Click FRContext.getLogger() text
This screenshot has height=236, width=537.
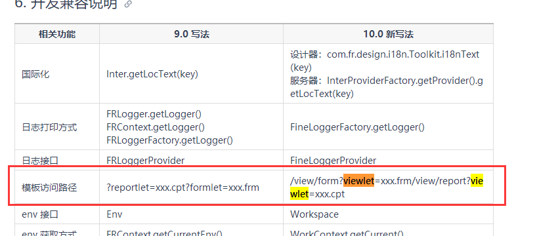coord(156,127)
